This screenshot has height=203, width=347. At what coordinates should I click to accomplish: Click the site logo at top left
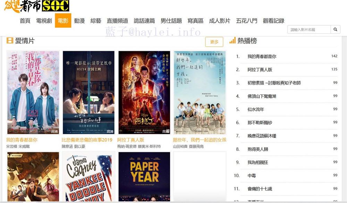[36, 6]
